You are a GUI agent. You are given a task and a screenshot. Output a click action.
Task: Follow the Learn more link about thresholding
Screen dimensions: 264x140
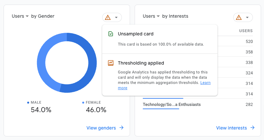[x=205, y=83]
